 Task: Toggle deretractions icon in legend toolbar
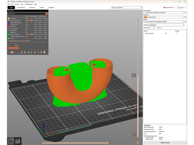[19, 52]
